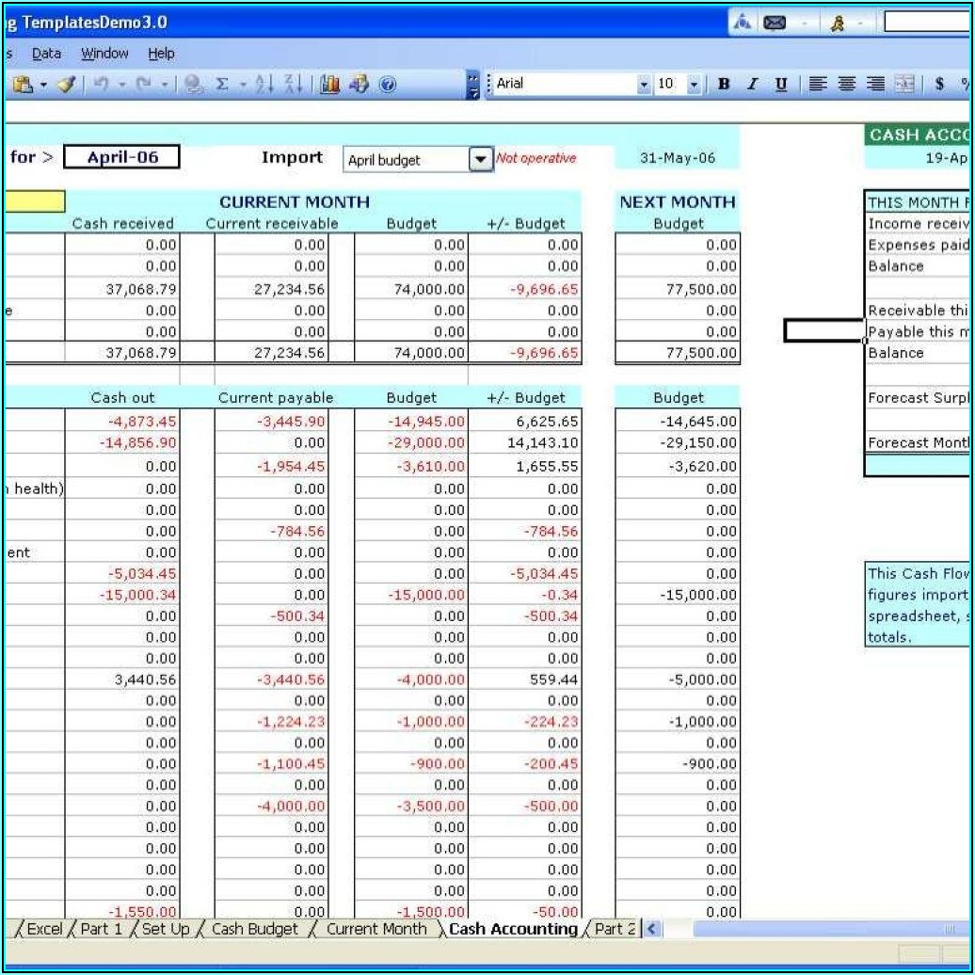Toggle Bold formatting
The image size is (975, 975).
[x=724, y=85]
